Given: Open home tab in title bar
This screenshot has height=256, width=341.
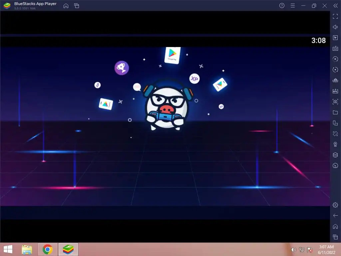Looking at the screenshot, I should [66, 6].
